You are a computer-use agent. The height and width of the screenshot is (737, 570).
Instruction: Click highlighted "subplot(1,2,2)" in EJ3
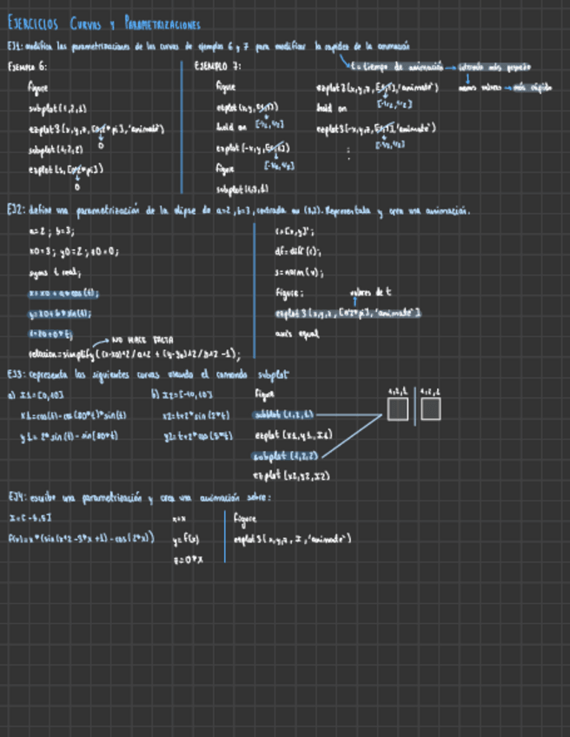click(x=286, y=456)
